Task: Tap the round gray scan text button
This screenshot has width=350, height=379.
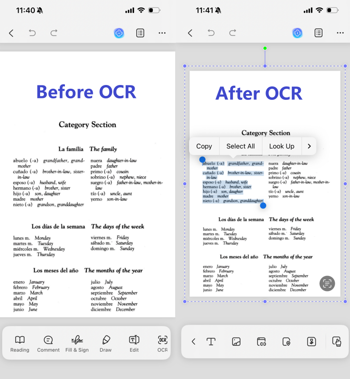Action: pos(327,283)
